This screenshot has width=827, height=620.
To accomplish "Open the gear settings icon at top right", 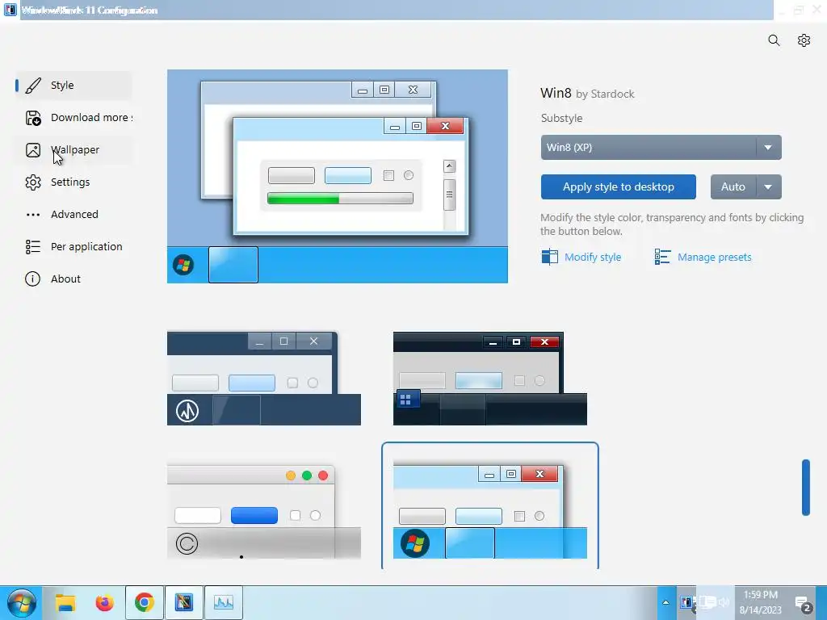I will click(804, 40).
